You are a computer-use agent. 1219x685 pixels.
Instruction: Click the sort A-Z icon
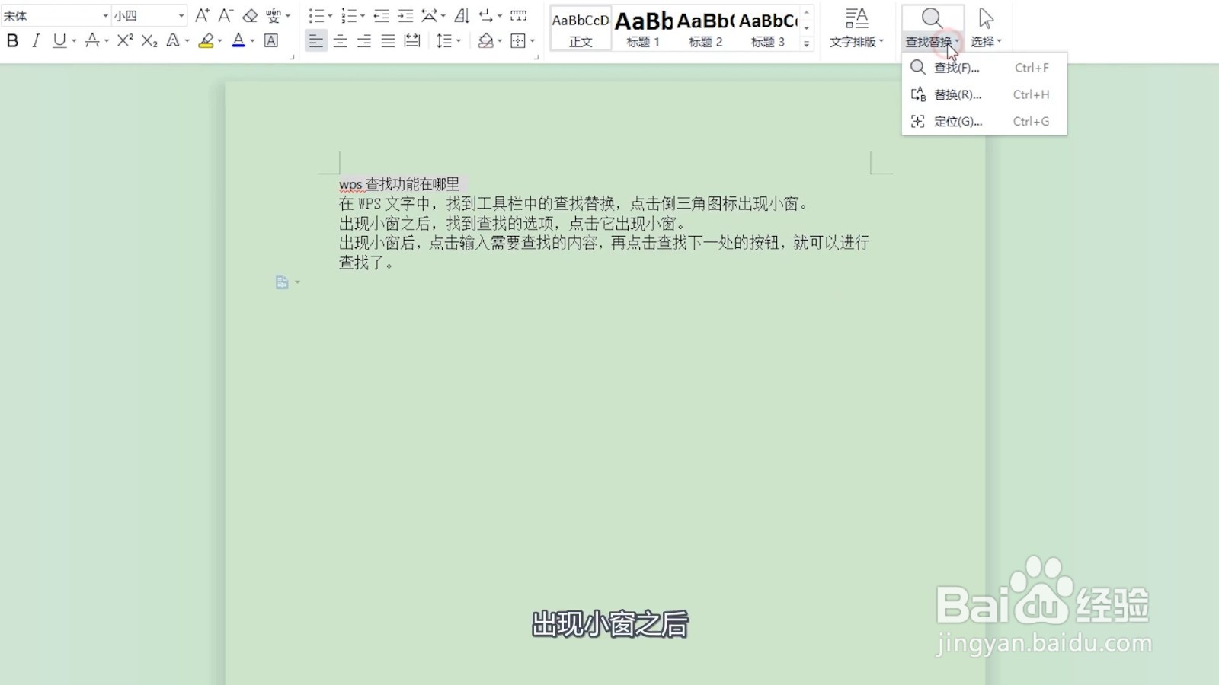coord(462,15)
